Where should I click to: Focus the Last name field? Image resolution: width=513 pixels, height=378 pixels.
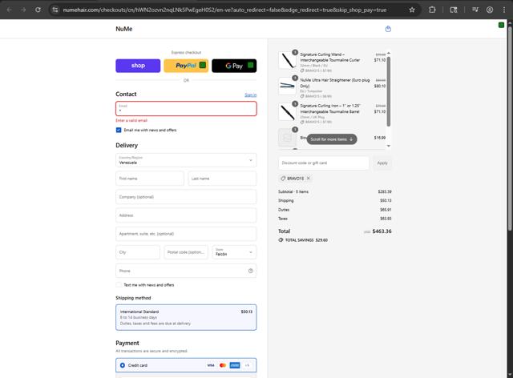[x=223, y=179]
